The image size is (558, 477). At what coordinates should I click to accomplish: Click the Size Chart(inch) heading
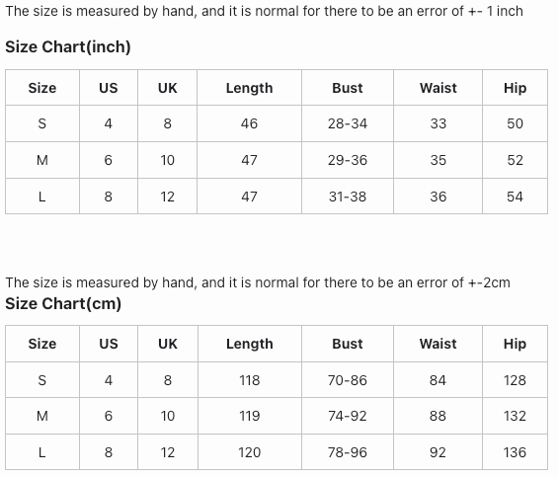coord(68,46)
